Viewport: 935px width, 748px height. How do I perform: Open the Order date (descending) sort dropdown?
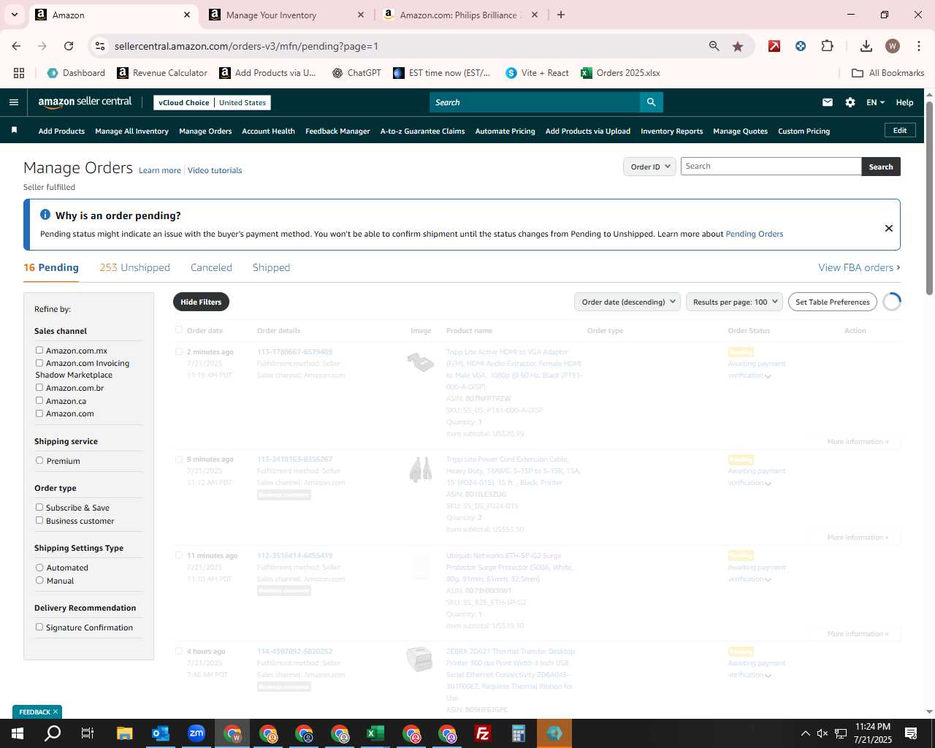[x=627, y=302]
